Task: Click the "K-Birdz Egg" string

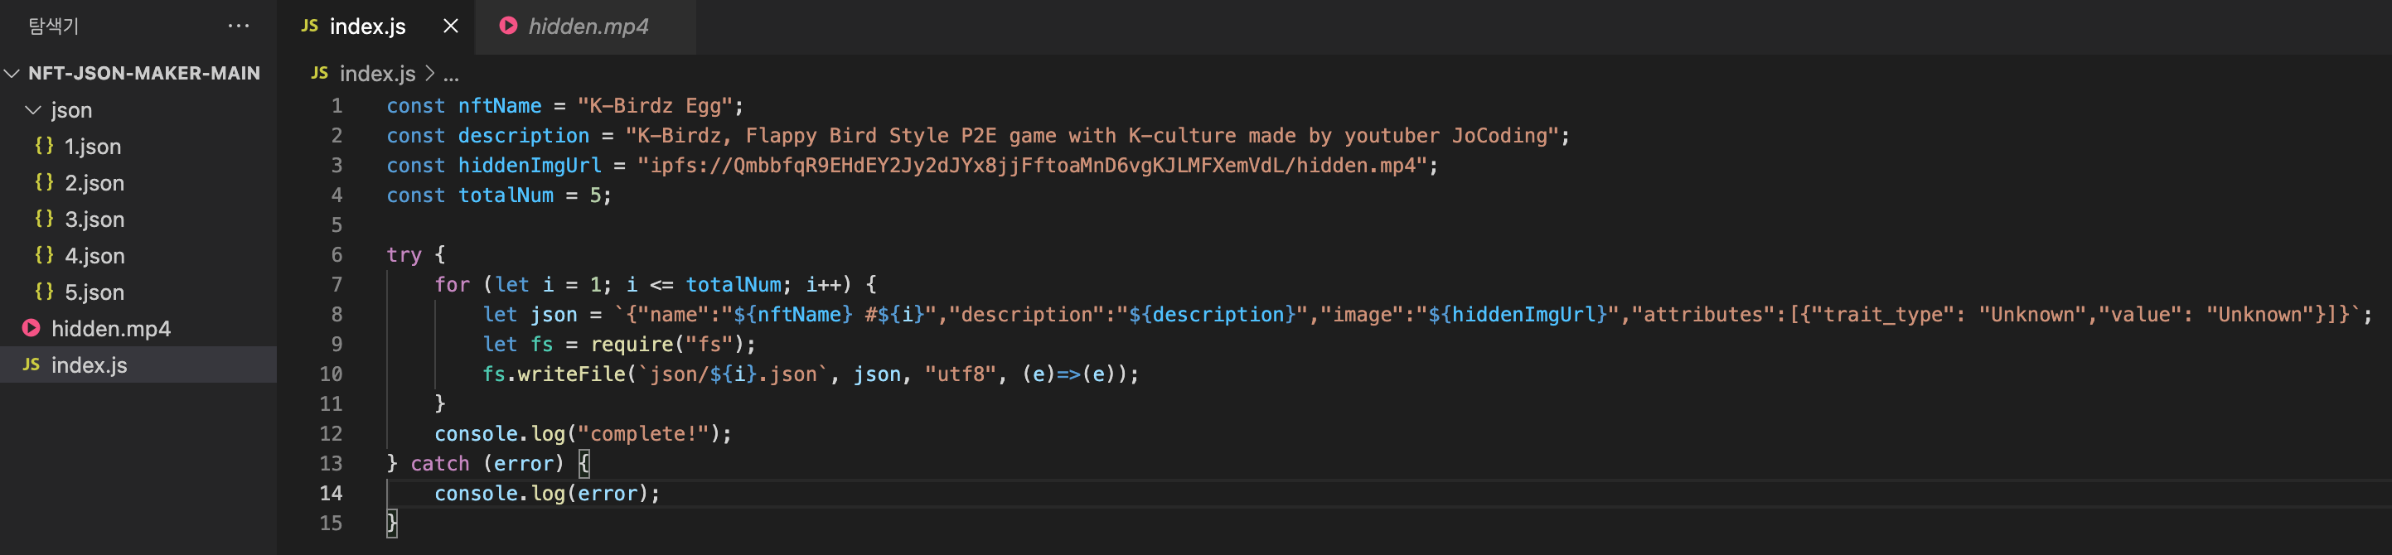Action: click(x=655, y=106)
